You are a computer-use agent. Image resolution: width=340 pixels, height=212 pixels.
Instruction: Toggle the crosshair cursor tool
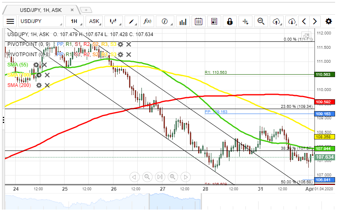245,21
